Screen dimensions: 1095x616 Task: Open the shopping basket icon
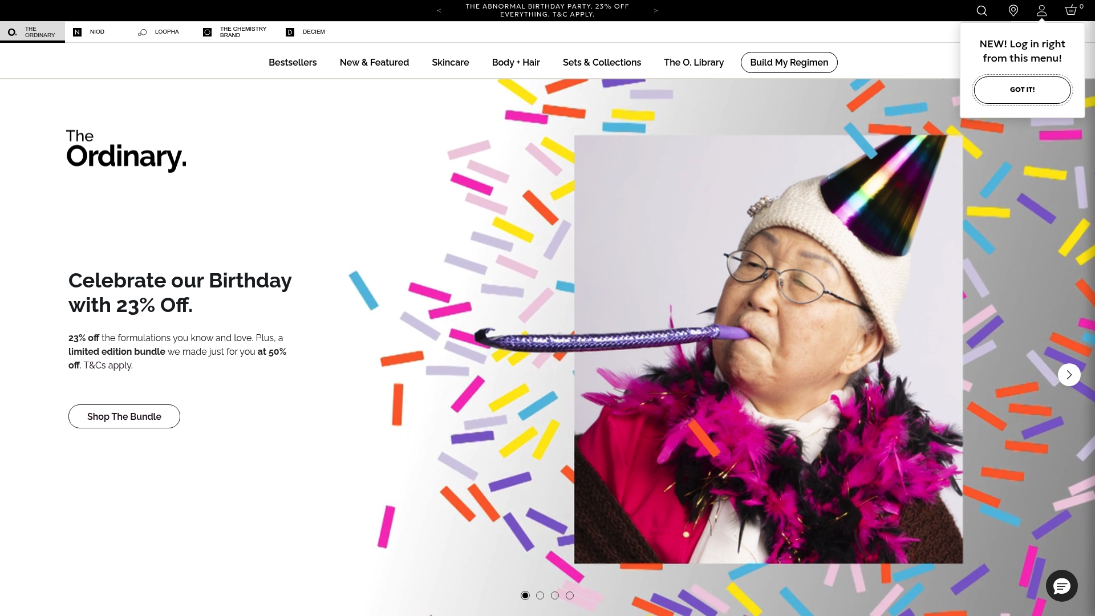point(1071,10)
